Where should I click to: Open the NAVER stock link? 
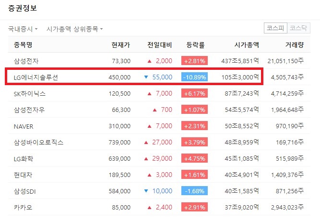point(24,126)
